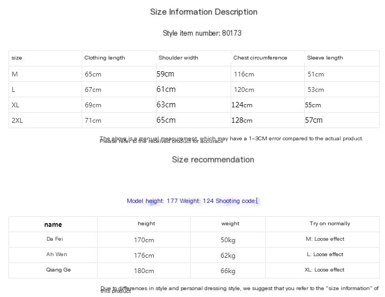Select the 'Clothing length' column header
Viewport: 385px width, 297px height.
(x=104, y=58)
